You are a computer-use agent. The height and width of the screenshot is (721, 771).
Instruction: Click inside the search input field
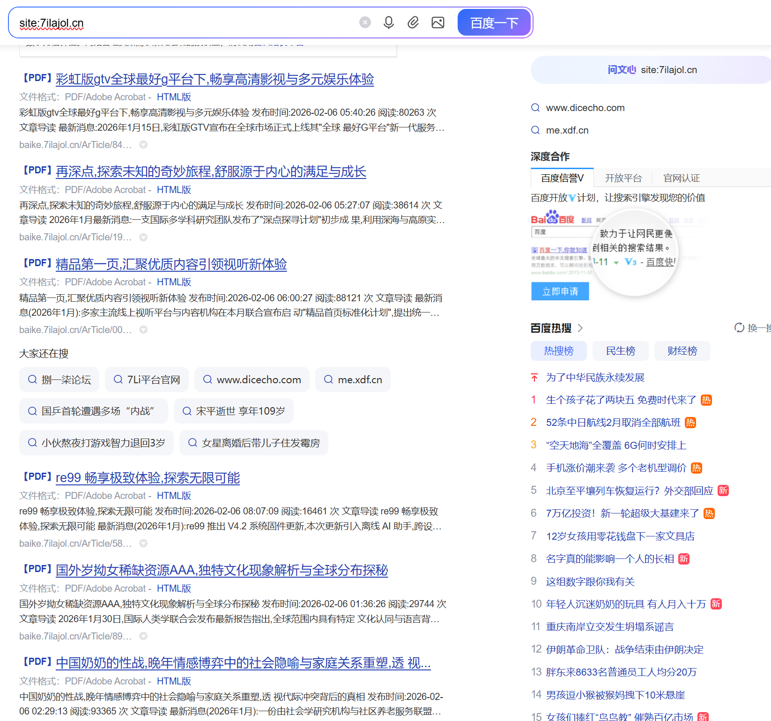(x=187, y=22)
